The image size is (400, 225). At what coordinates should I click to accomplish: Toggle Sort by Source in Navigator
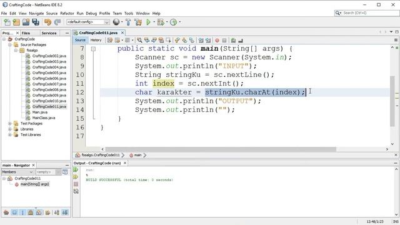coord(65,212)
